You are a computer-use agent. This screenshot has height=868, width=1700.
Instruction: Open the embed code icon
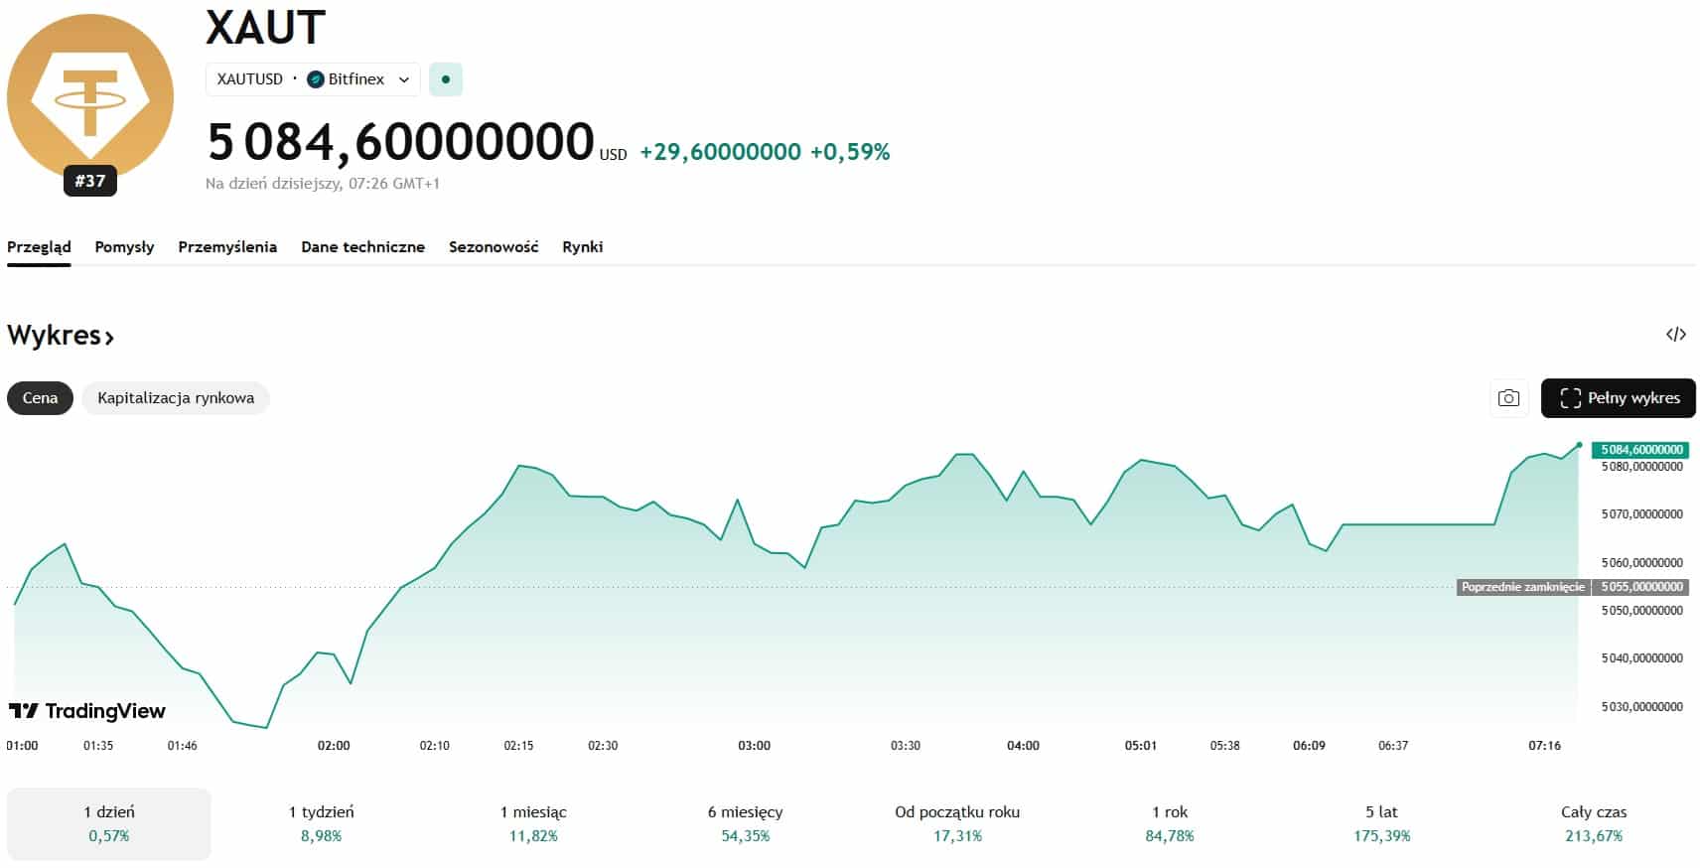click(1675, 335)
